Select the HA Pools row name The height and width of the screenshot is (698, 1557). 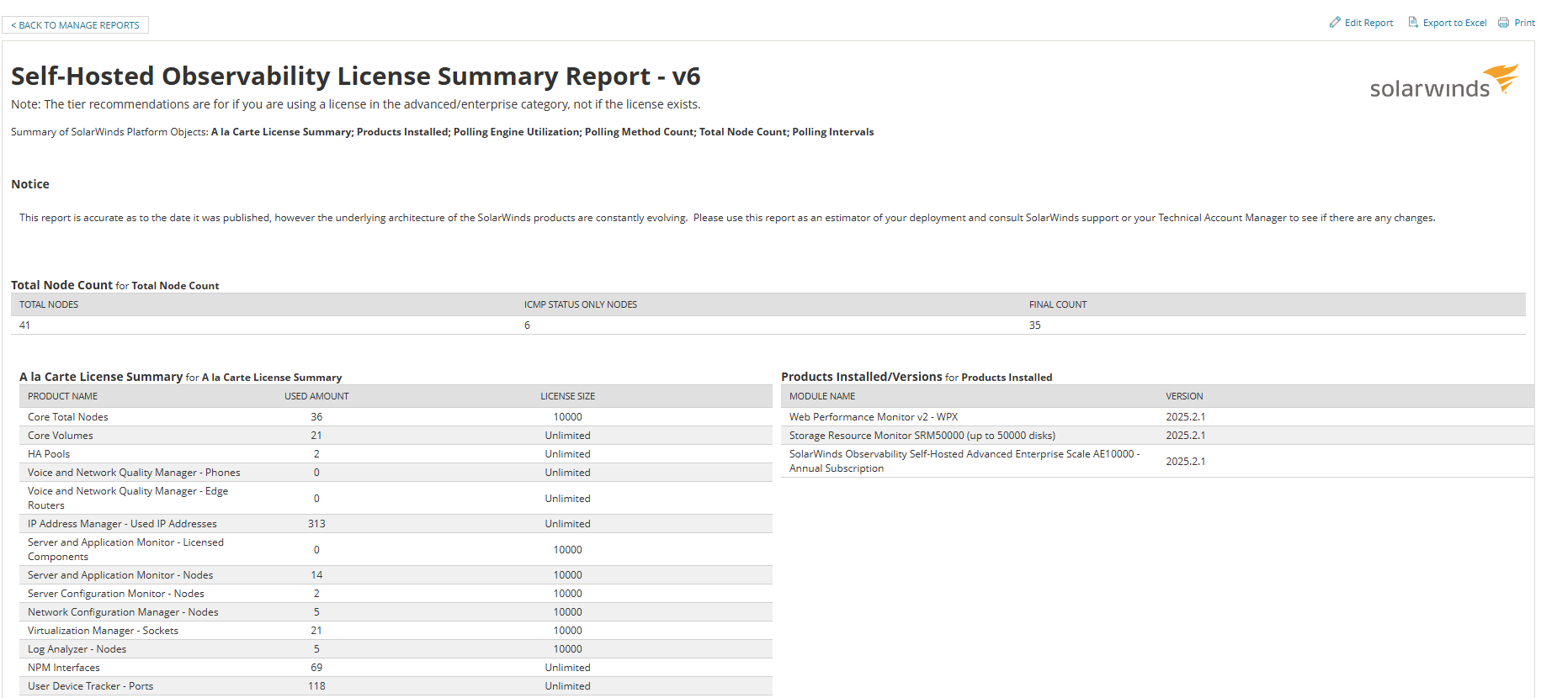tap(49, 454)
